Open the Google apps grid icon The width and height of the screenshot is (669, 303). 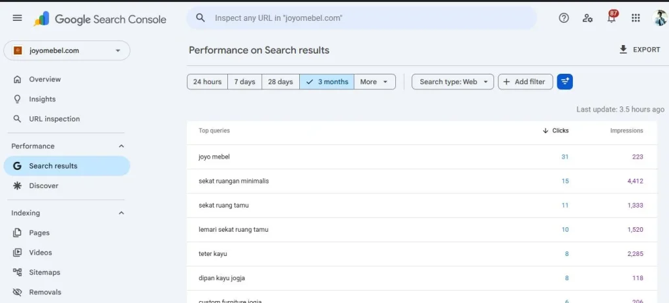tap(636, 18)
